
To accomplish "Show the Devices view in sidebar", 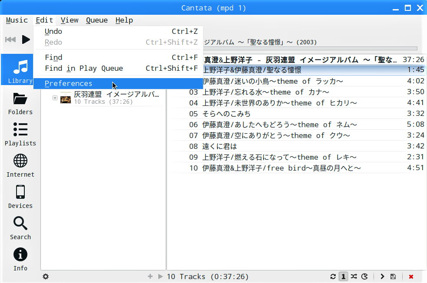I will point(20,197).
